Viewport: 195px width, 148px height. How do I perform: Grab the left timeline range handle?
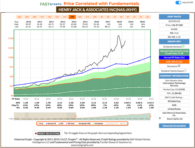76,116
